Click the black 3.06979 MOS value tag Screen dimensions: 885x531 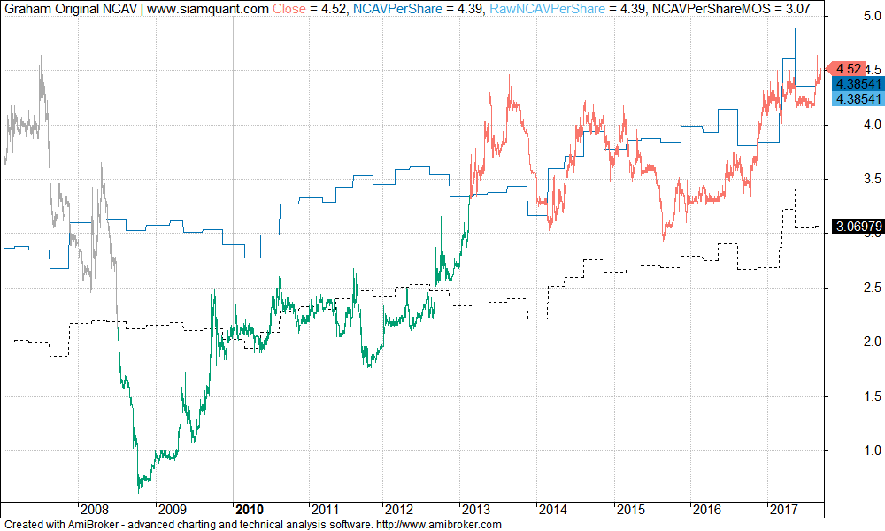[x=858, y=227]
